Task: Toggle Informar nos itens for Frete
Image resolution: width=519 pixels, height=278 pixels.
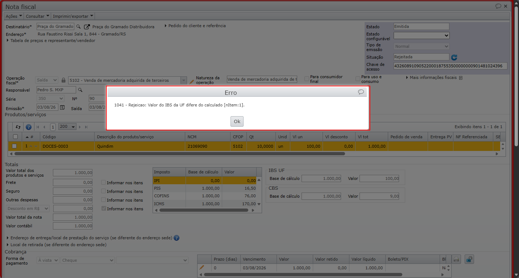Action: tap(103, 182)
